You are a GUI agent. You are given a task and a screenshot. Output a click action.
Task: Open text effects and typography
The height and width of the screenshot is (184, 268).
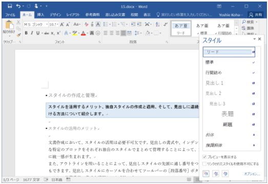[66, 33]
